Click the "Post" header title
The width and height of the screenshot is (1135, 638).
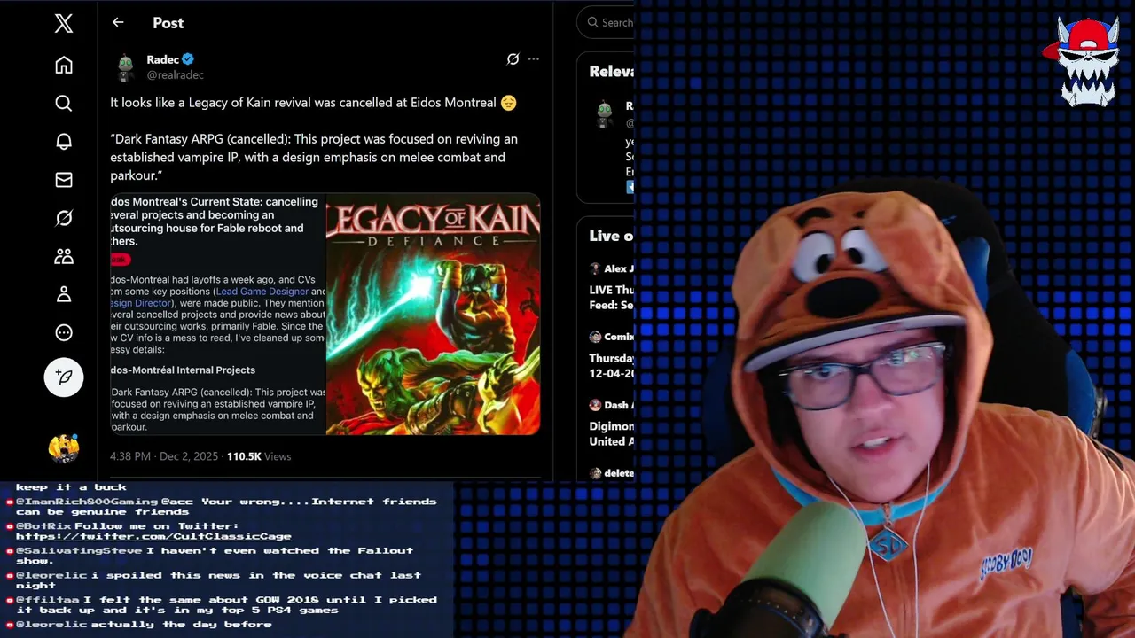(168, 23)
